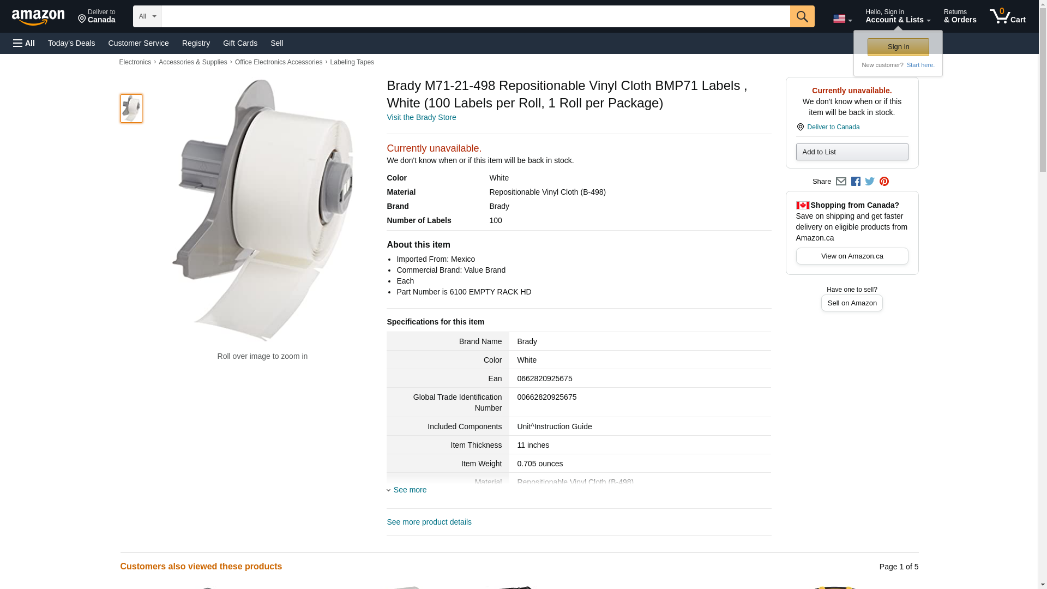Open the search category All dropdown
Image resolution: width=1047 pixels, height=589 pixels.
coord(147,16)
